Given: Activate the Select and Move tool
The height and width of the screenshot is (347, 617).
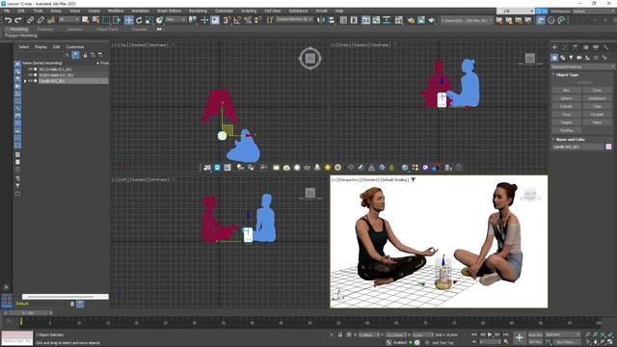Looking at the screenshot, I should (128, 20).
